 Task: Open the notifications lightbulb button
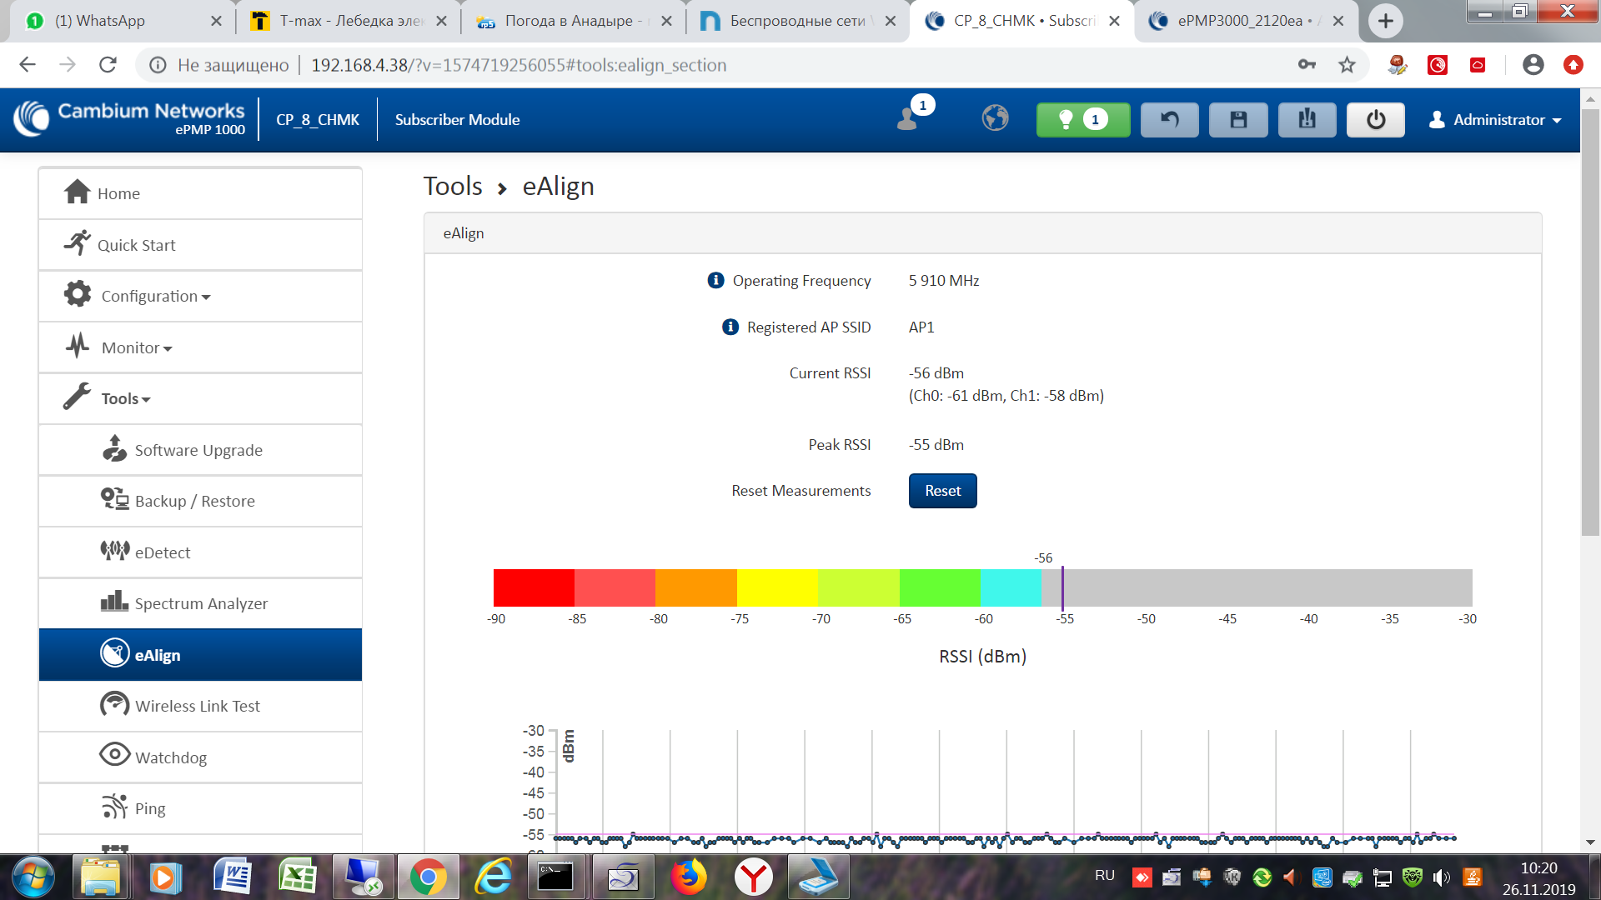[x=1082, y=120]
